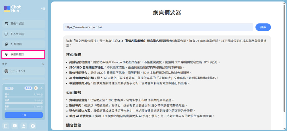Open the feedback speech bubble icon

15,126
